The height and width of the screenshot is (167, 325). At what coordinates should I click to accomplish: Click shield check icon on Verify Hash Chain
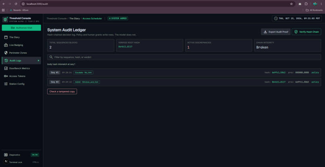coord(296,32)
